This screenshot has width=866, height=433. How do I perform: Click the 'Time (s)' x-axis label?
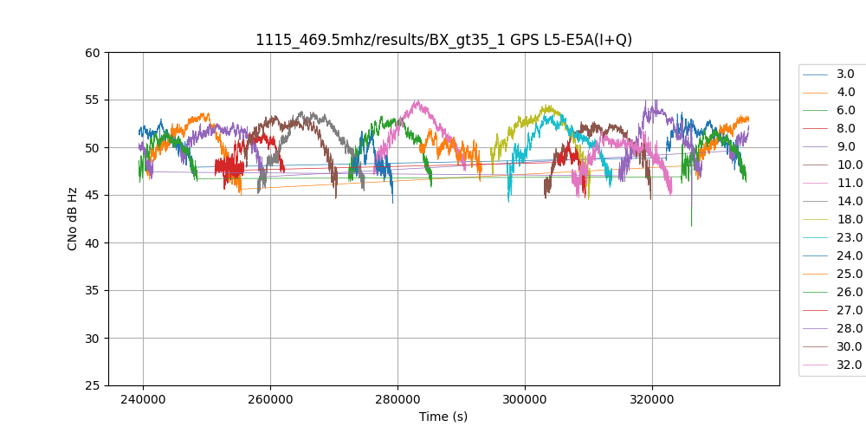pos(443,417)
